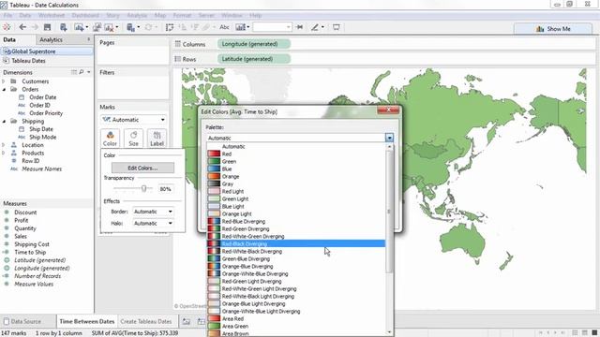This screenshot has height=337, width=600.
Task: Click the Save disk icon
Action: point(48,27)
